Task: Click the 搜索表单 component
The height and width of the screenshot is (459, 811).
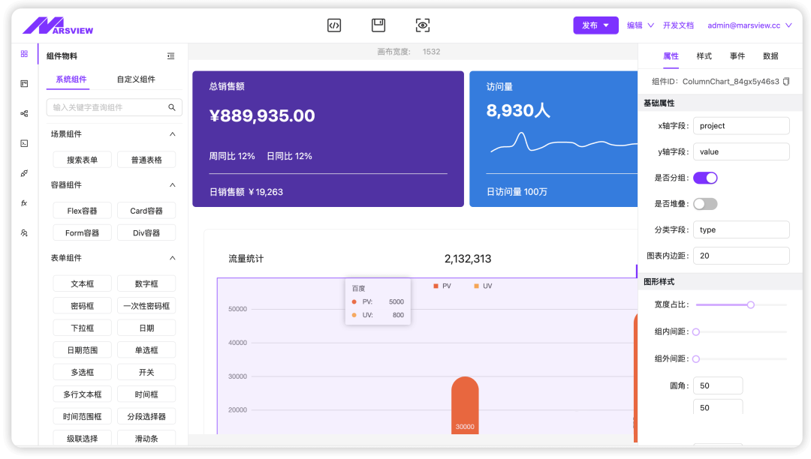Action: (83, 160)
